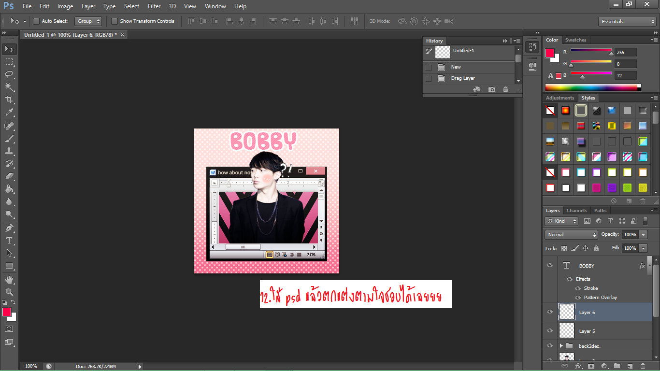Toggle Quick Mask mode in toolbar
The width and height of the screenshot is (660, 371).
click(x=9, y=328)
